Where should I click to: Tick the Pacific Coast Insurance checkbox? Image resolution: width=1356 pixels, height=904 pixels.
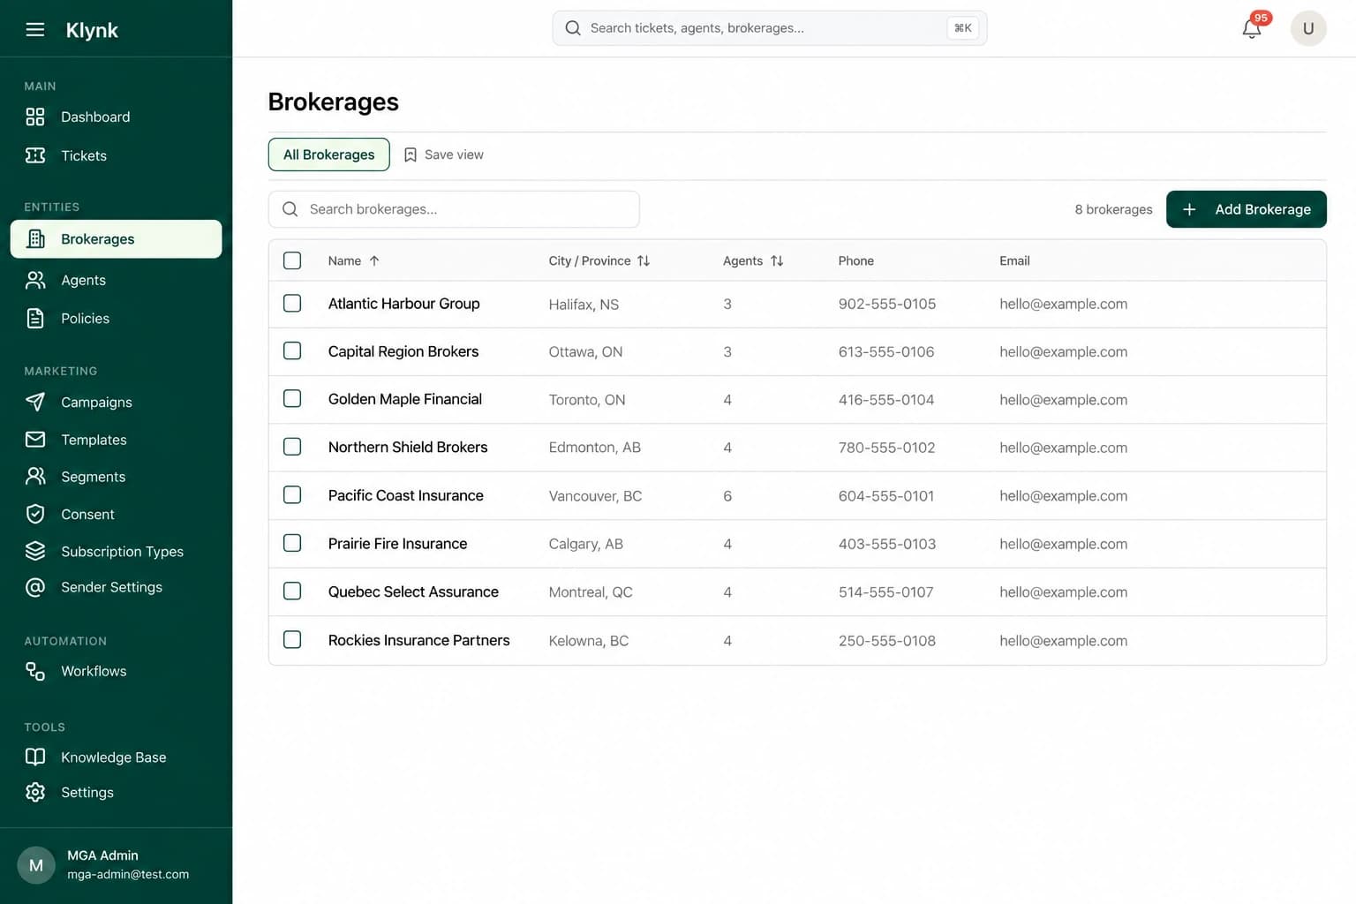(292, 495)
